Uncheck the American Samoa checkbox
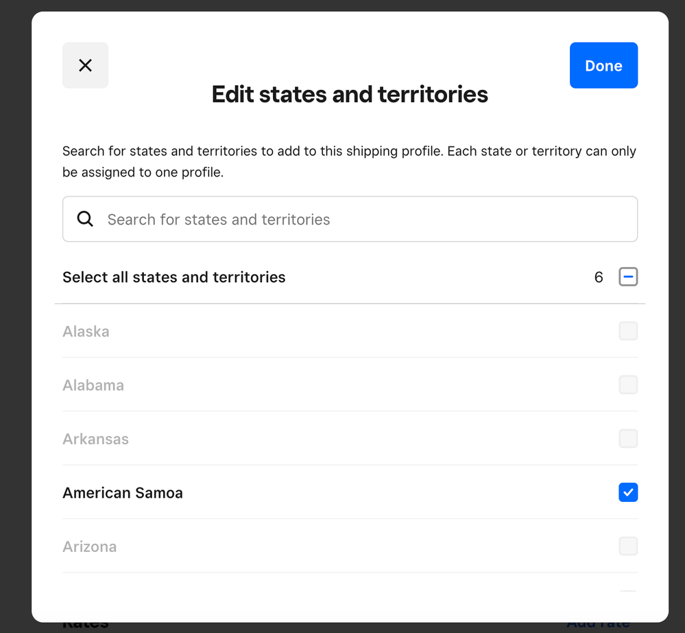Viewport: 685px width, 633px height. pyautogui.click(x=628, y=492)
